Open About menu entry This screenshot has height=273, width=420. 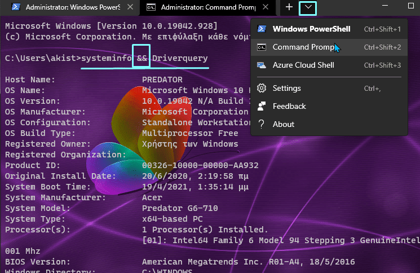pyautogui.click(x=329, y=124)
